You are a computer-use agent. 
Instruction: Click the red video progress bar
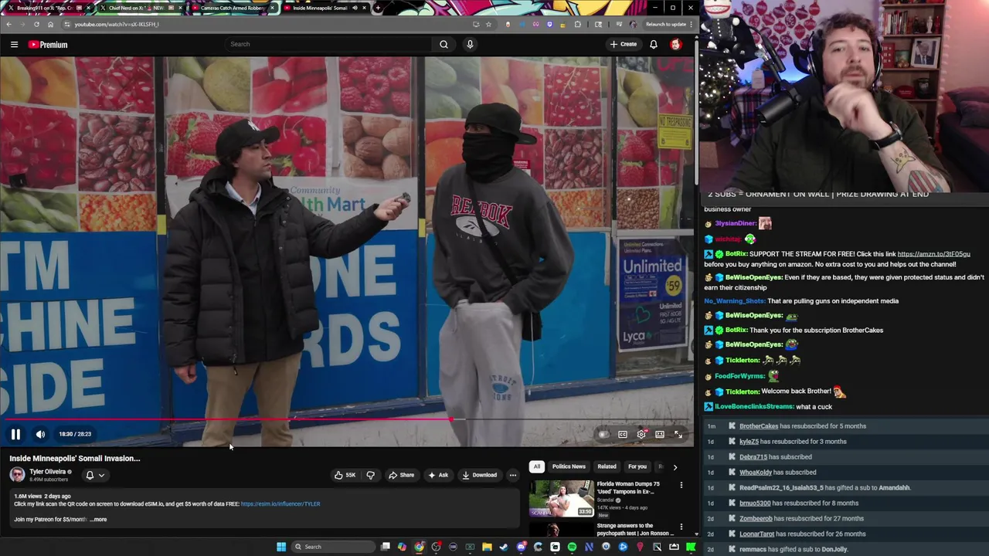coord(229,419)
